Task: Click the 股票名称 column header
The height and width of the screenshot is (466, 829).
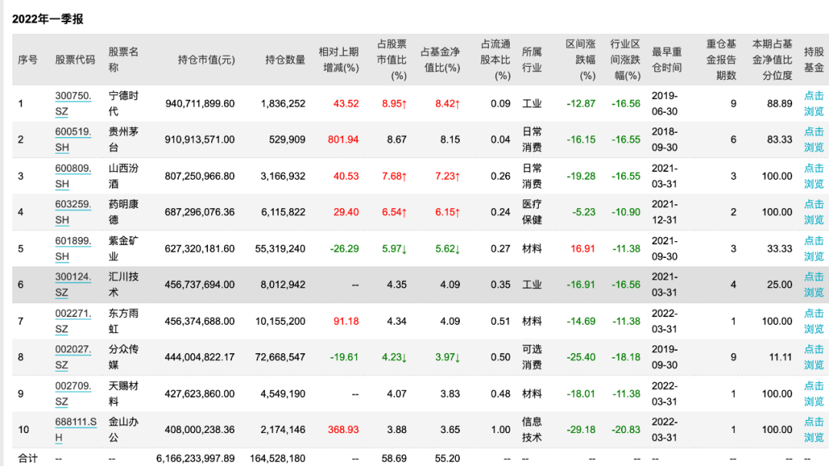Action: (123, 60)
